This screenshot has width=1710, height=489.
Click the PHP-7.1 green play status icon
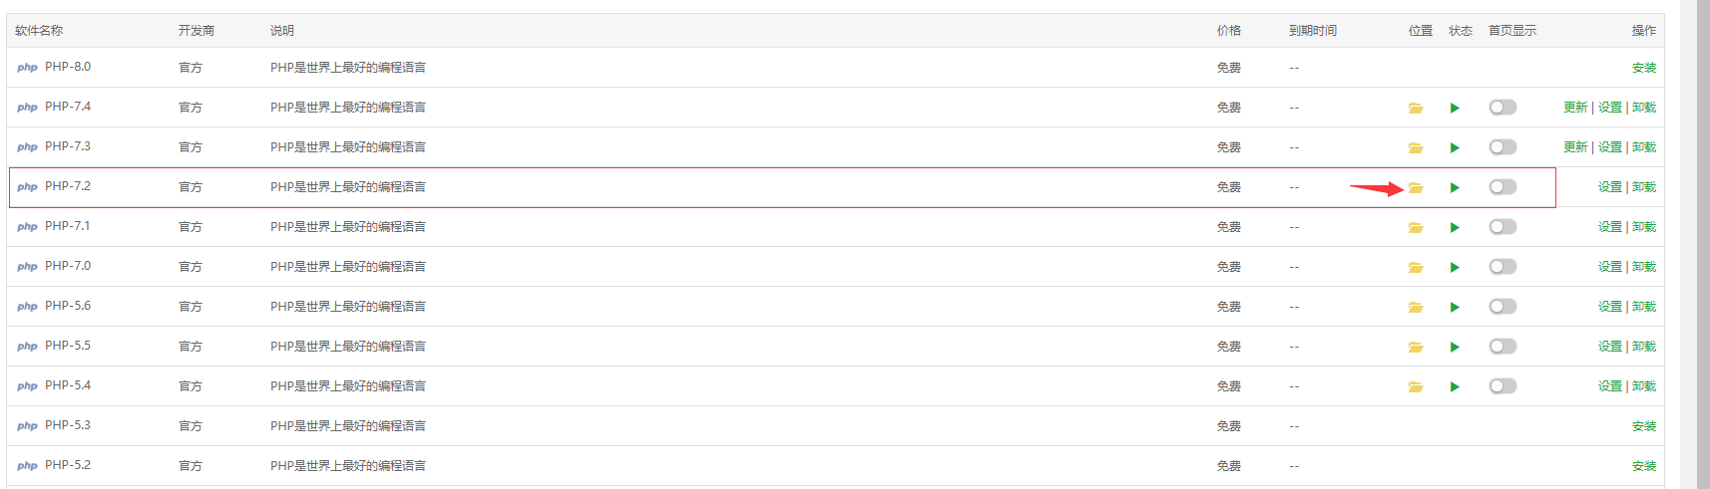[1455, 227]
